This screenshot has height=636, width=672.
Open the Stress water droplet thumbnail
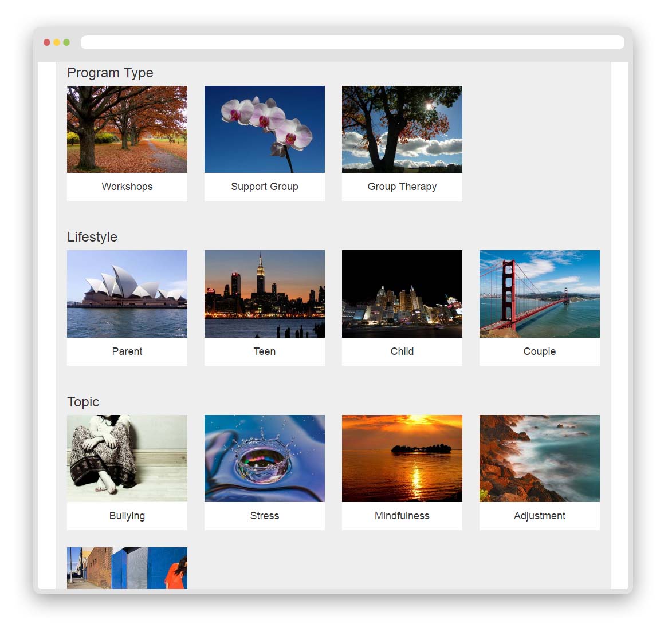pos(265,459)
